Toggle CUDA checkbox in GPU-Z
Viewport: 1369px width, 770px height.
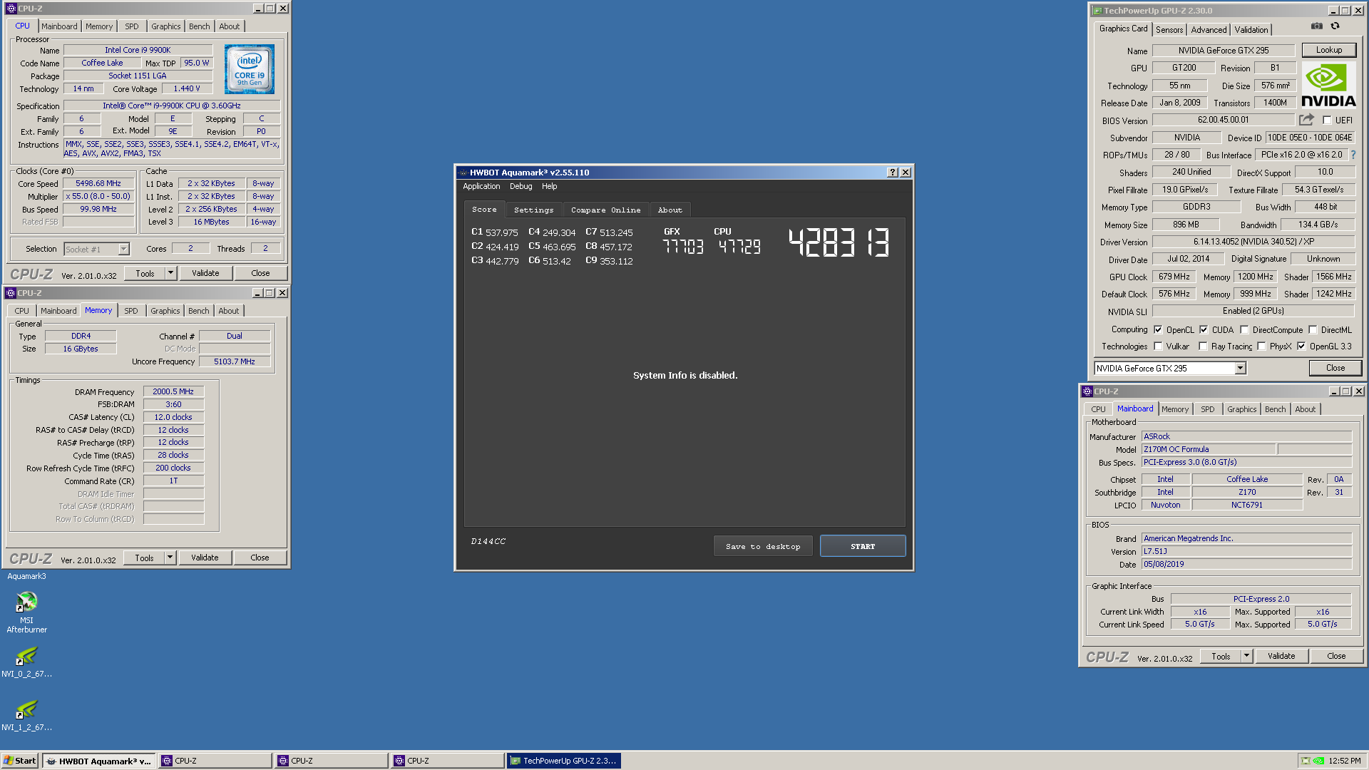point(1204,330)
